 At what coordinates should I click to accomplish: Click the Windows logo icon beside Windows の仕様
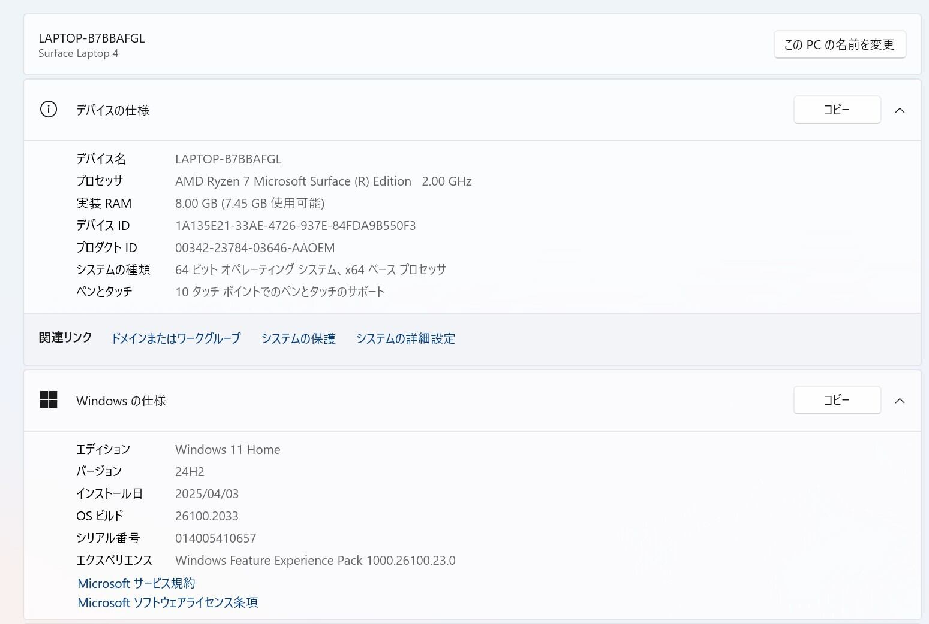49,400
